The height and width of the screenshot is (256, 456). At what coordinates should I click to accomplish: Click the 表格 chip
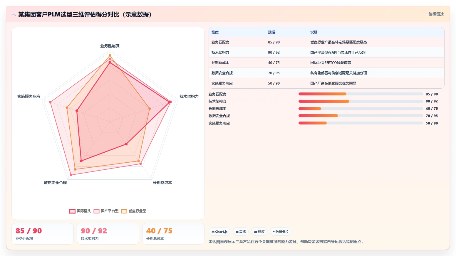[241, 232]
